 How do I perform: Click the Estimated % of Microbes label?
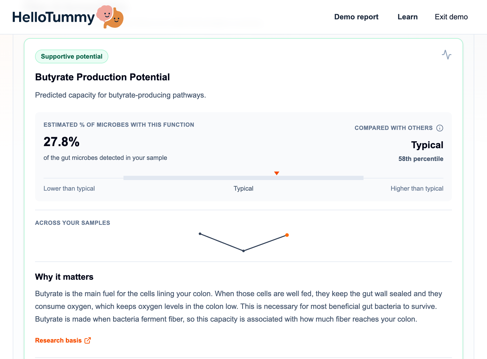pos(119,125)
